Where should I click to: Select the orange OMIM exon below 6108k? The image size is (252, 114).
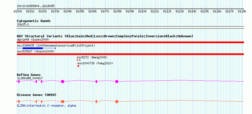pyautogui.click(x=117, y=102)
